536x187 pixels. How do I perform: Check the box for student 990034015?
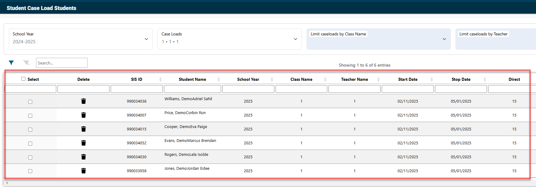pyautogui.click(x=30, y=130)
